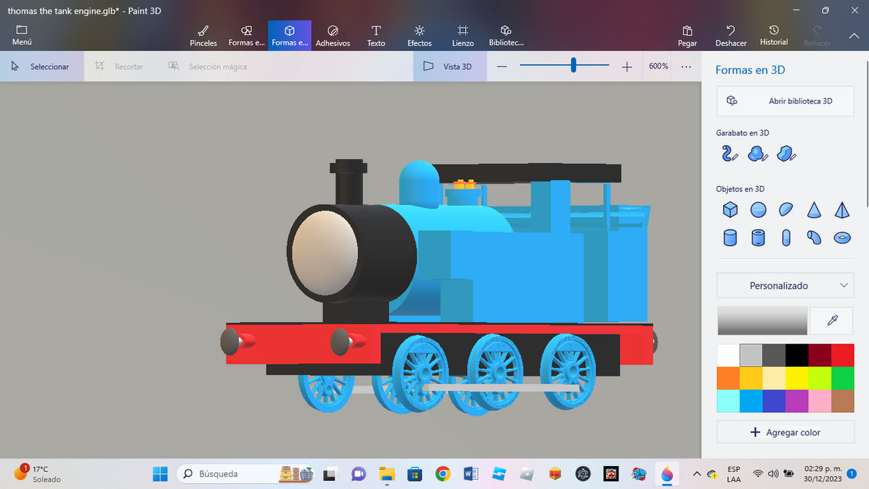869x489 pixels.
Task: Choose the brown color swatch
Action: (x=843, y=401)
